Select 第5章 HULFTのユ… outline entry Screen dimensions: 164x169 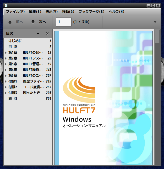(28, 75)
